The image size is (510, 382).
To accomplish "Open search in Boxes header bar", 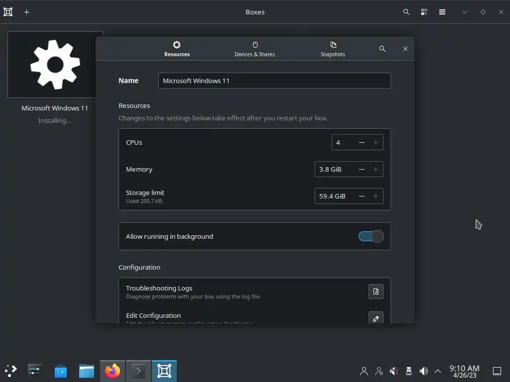I will (x=406, y=12).
